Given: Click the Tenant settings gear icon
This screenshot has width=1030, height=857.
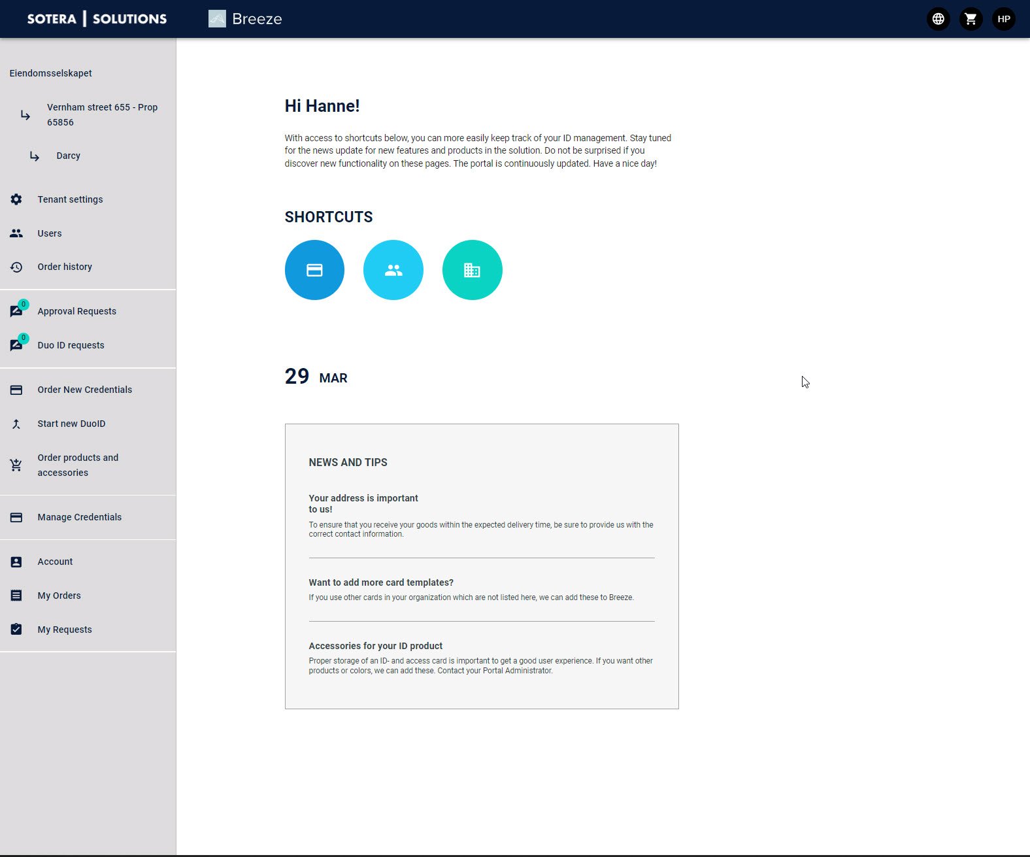Looking at the screenshot, I should click(16, 199).
